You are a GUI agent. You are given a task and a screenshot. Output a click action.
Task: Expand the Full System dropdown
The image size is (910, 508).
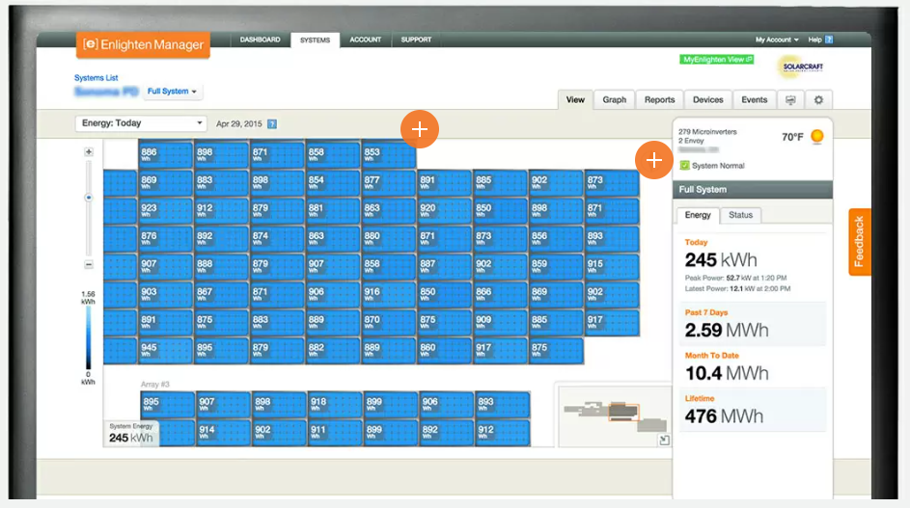coord(172,92)
